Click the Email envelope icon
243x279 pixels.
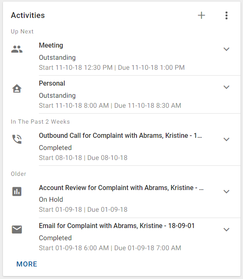pyautogui.click(x=17, y=229)
